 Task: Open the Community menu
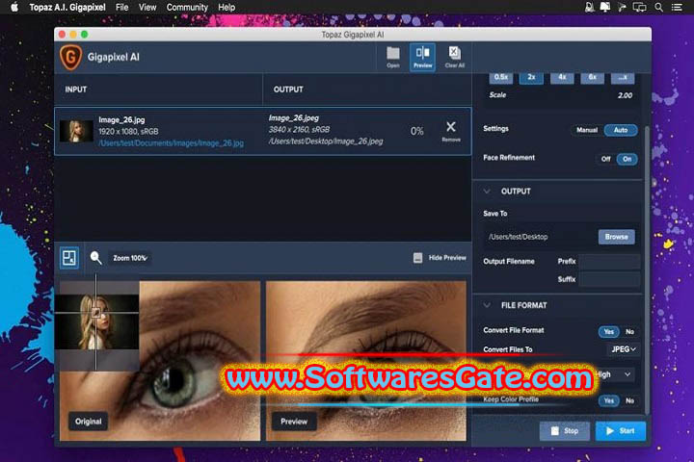coord(187,7)
